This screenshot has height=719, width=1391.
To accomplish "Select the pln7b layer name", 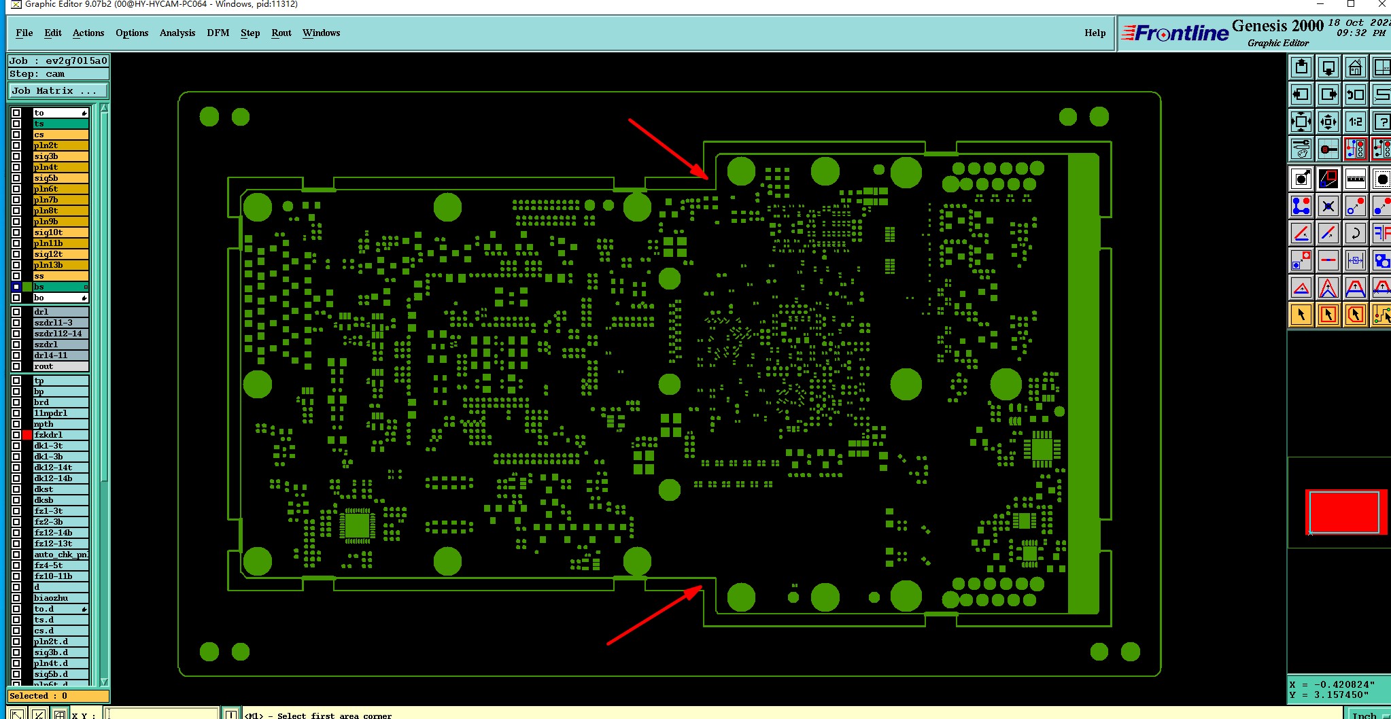I will 61,200.
